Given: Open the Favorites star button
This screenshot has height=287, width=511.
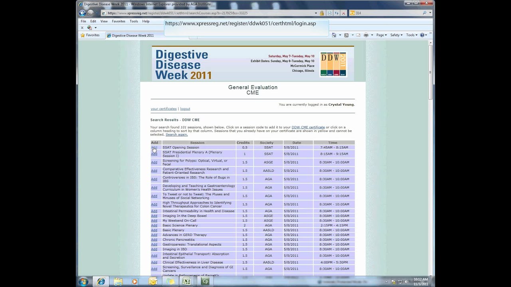Looking at the screenshot, I should [x=90, y=35].
